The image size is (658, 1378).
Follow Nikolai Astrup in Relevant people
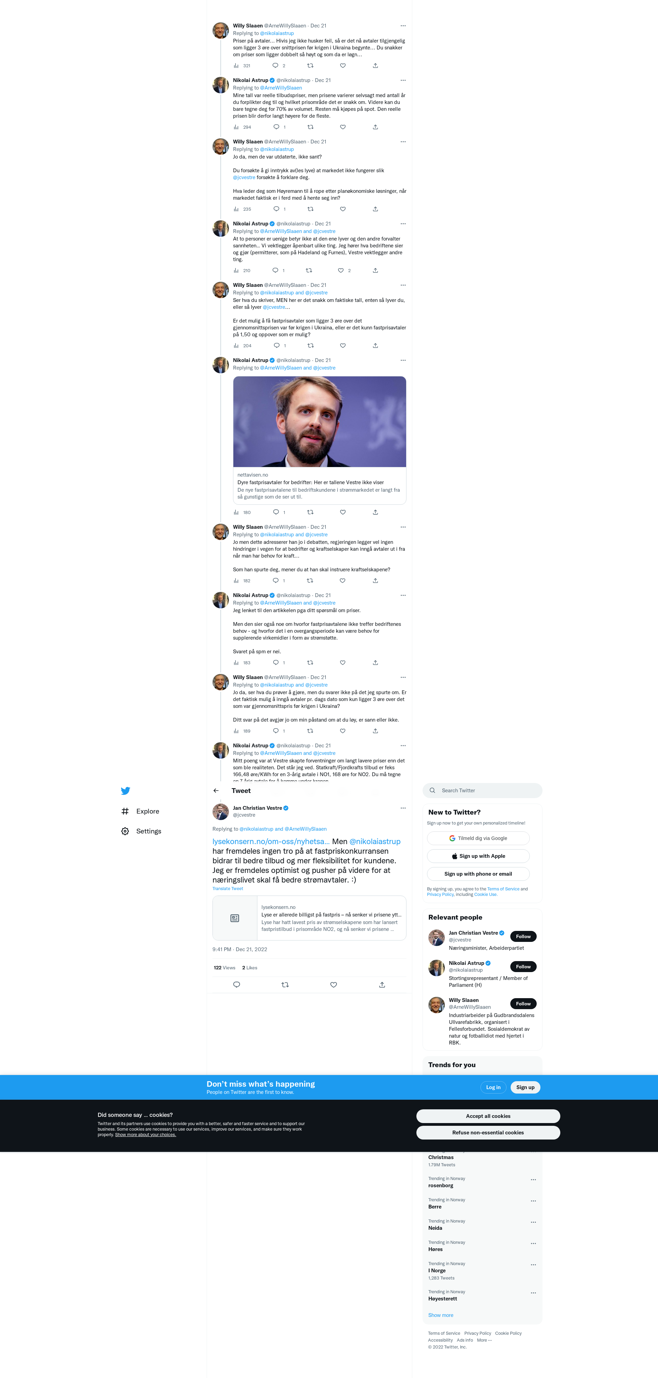coord(523,967)
